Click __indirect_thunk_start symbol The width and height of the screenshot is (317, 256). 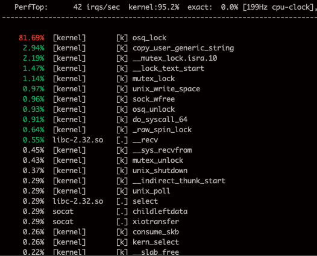(179, 181)
